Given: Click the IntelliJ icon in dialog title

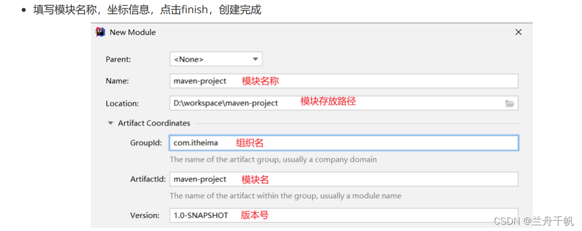Looking at the screenshot, I should [x=100, y=32].
